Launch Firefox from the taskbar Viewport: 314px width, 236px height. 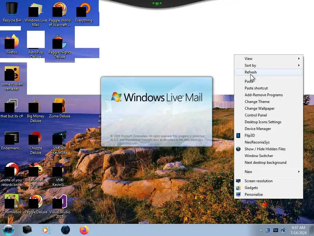84,230
